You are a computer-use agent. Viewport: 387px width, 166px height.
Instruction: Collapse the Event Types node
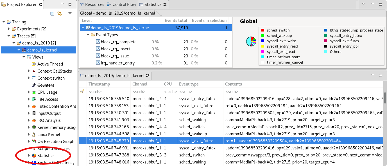point(88,35)
